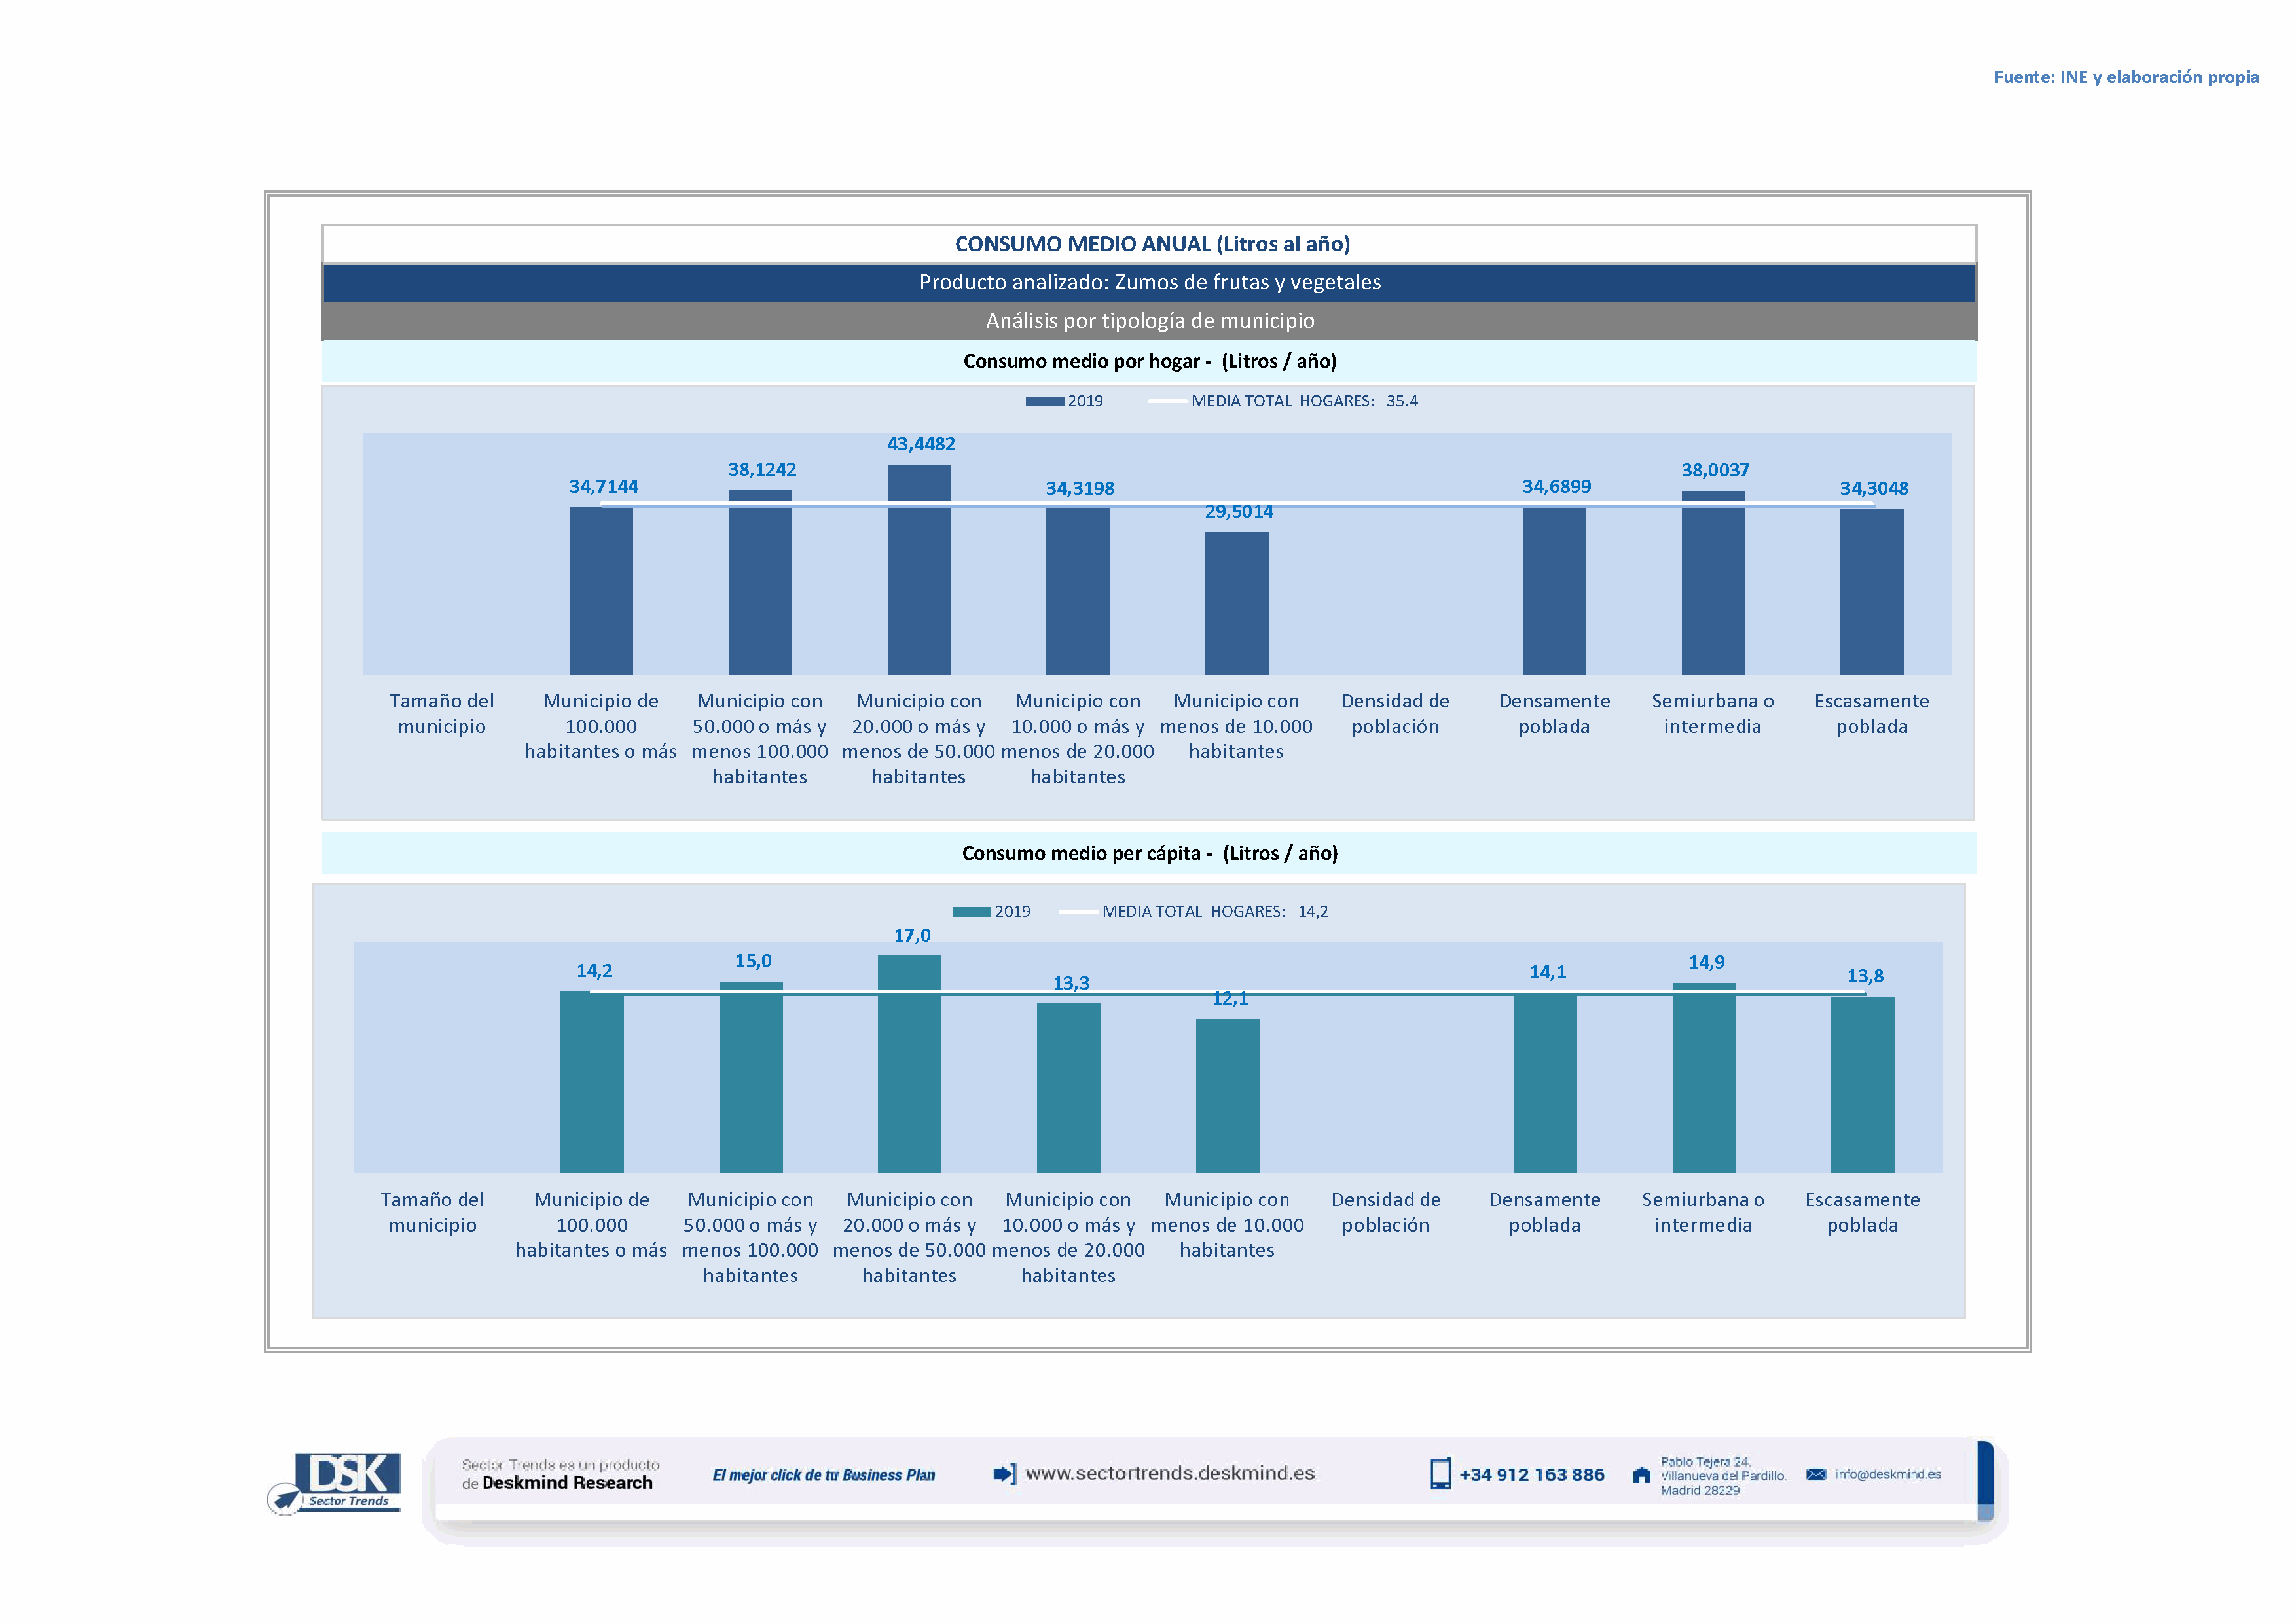
Task: Click the envelope email icon
Action: [1815, 1474]
